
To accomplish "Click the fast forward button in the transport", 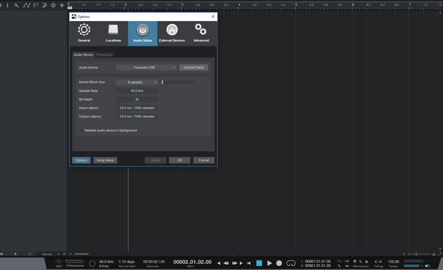I will (235, 263).
